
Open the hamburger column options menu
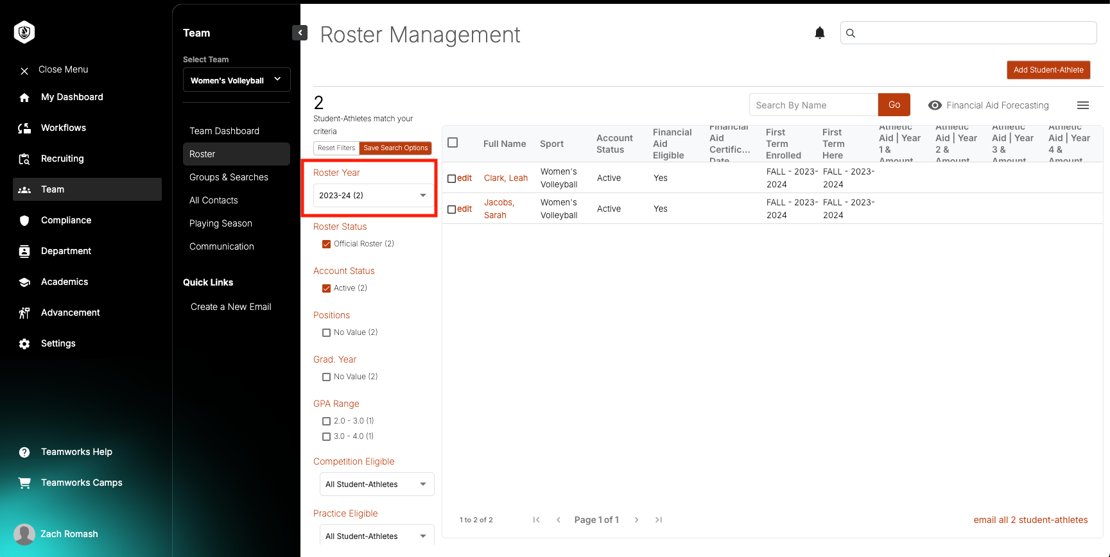click(1083, 105)
